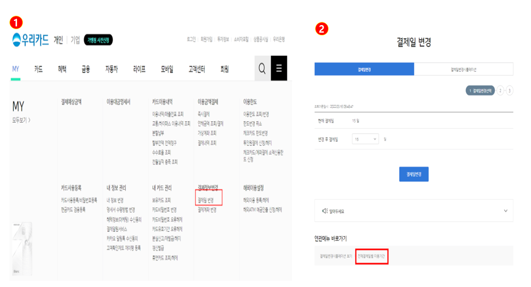
Task: Open the full menu via the hamburger icon
Action: point(279,68)
